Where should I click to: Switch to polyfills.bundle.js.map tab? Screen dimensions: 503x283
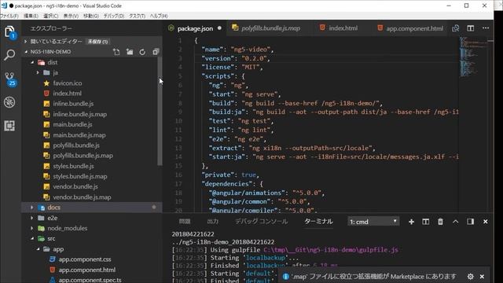(x=270, y=28)
